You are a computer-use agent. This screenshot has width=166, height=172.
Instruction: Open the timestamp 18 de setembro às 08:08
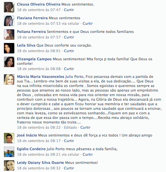pos(39,69)
